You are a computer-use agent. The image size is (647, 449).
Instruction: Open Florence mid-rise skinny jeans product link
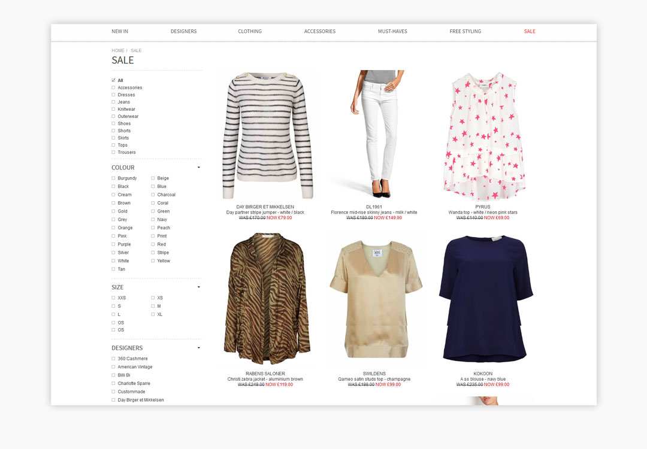[374, 213]
